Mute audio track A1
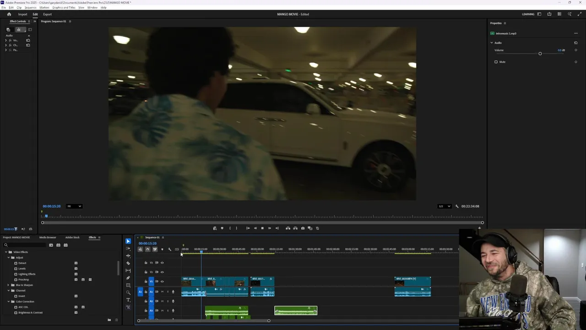 pyautogui.click(x=162, y=292)
